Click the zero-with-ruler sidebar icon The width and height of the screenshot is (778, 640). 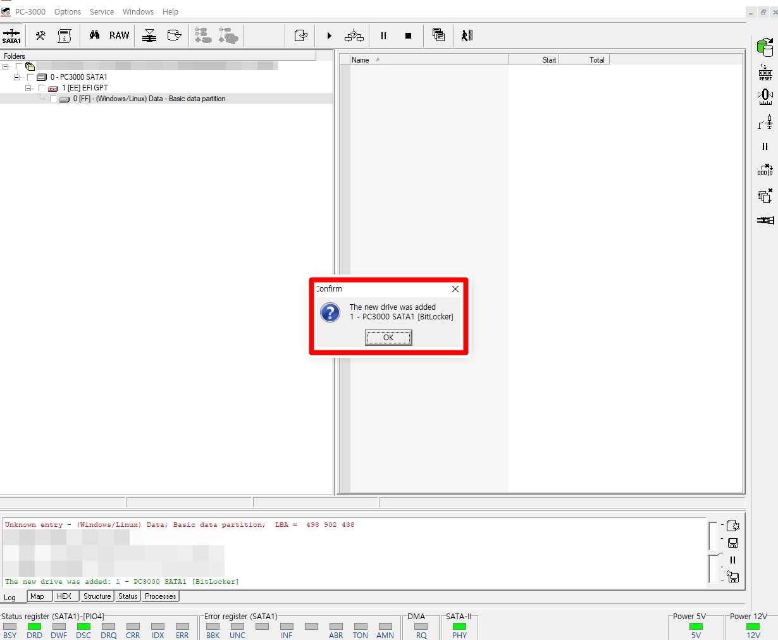pos(765,97)
